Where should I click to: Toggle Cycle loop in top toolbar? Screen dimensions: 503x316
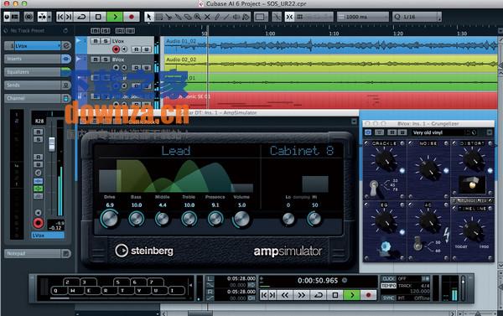coord(82,17)
